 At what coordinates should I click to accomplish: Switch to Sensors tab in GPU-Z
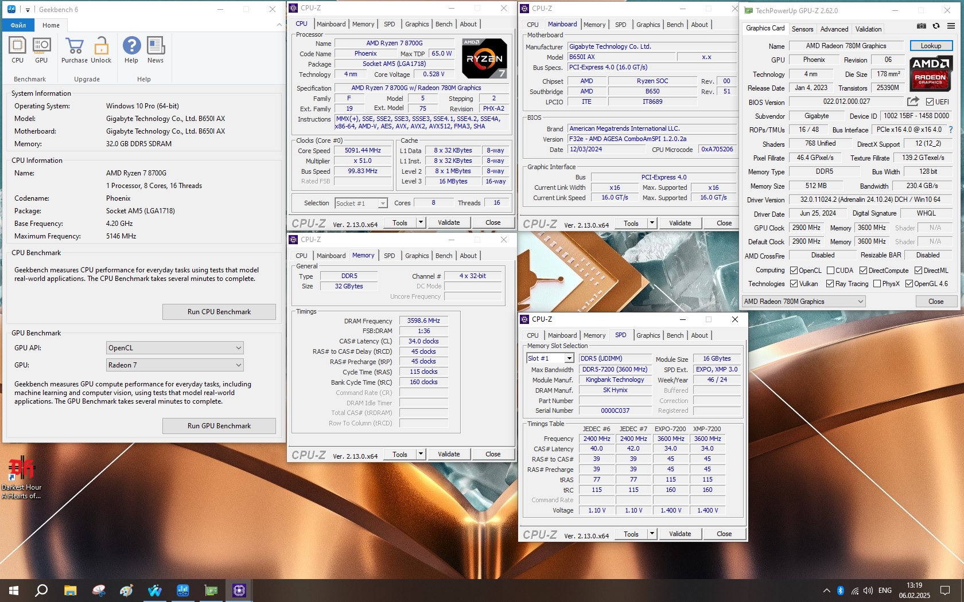802,29
